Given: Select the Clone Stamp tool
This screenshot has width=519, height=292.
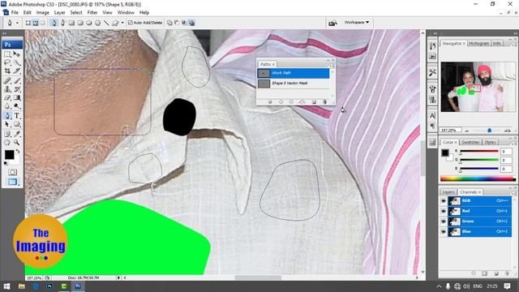Looking at the screenshot, I should [x=7, y=89].
